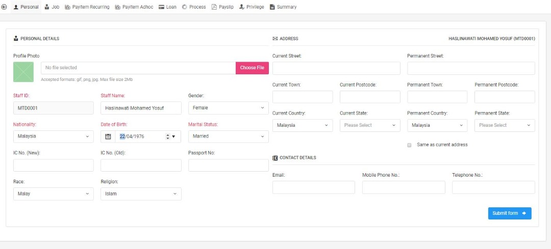The image size is (551, 249).
Task: Click the Payitem Adhoc tab icon
Action: 118,7
